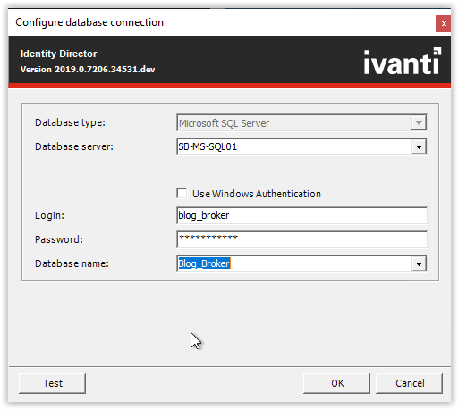Click into the Password field

point(301,239)
